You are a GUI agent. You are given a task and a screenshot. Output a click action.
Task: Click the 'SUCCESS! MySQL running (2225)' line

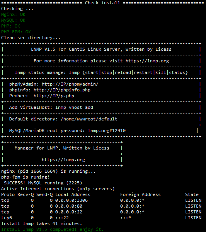(43, 183)
